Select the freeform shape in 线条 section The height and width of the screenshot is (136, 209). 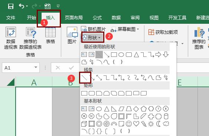[159, 78]
